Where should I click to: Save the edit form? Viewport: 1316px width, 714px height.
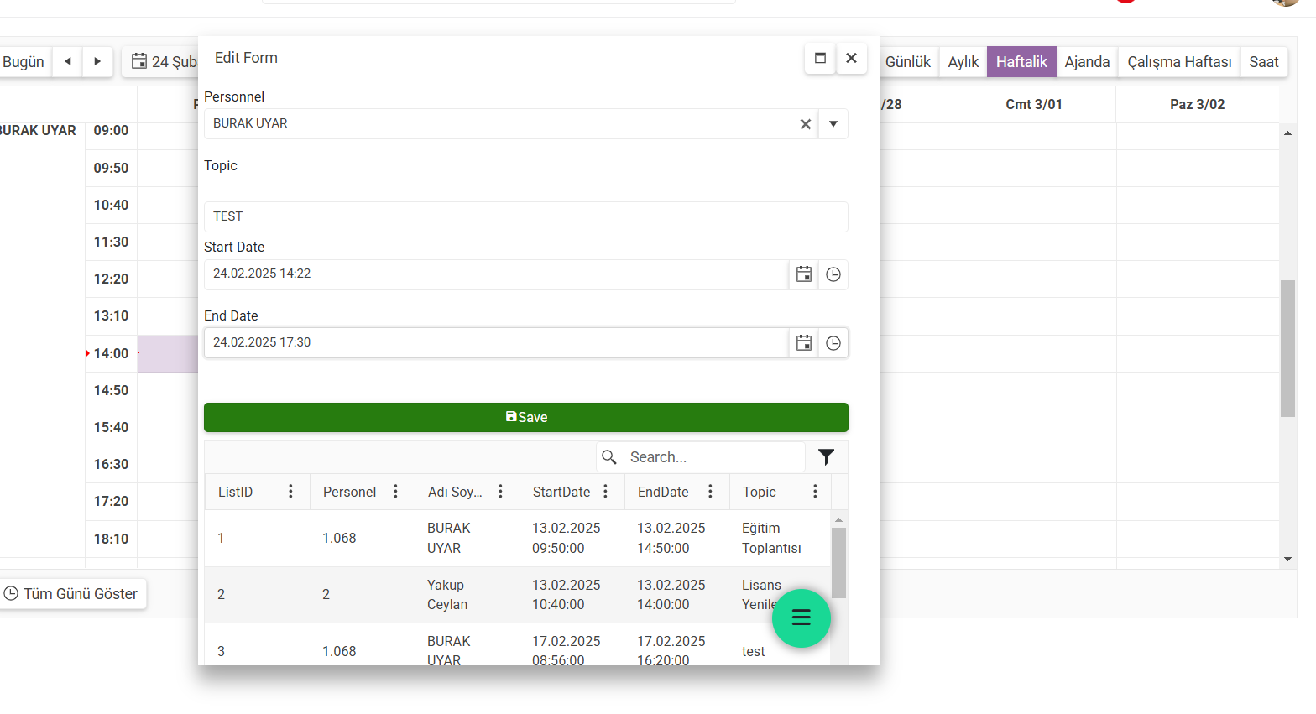525,417
